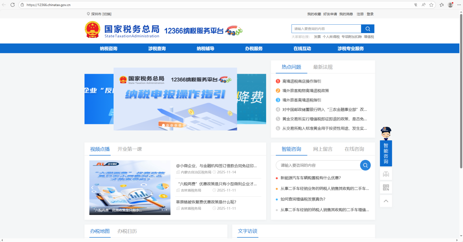Open the 离境退税商店操作指引 hot question

pyautogui.click(x=302, y=81)
